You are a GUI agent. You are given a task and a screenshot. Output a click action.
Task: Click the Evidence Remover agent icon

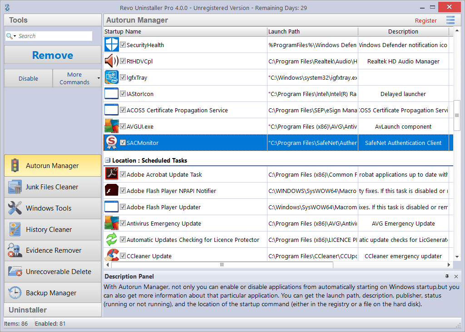15,250
